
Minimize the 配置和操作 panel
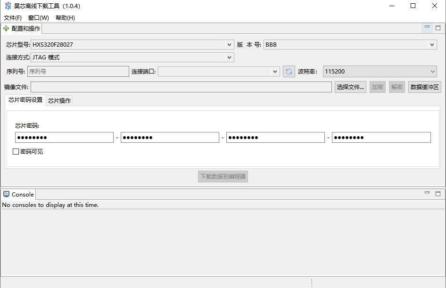tap(427, 28)
